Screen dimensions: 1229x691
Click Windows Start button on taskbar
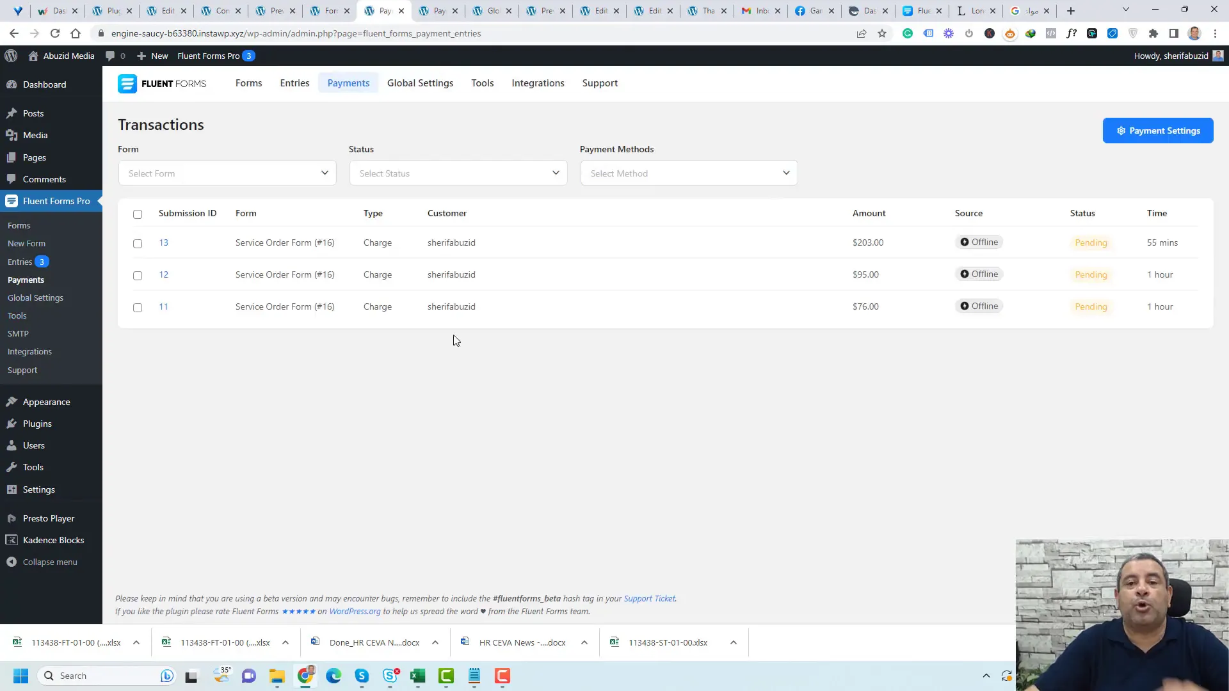pyautogui.click(x=20, y=676)
